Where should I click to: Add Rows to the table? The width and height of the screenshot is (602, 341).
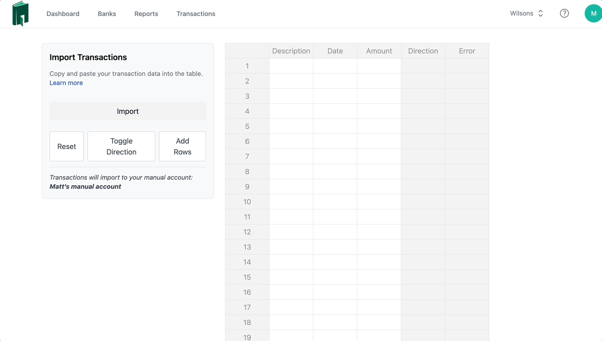tap(182, 146)
